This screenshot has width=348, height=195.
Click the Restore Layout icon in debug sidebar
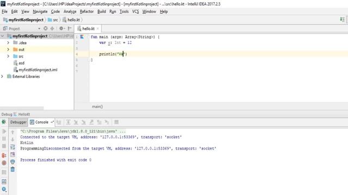4,182
